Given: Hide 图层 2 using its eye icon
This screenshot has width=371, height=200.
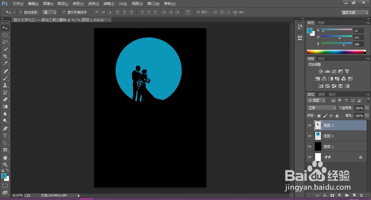Looking at the screenshot, I should tap(310, 136).
